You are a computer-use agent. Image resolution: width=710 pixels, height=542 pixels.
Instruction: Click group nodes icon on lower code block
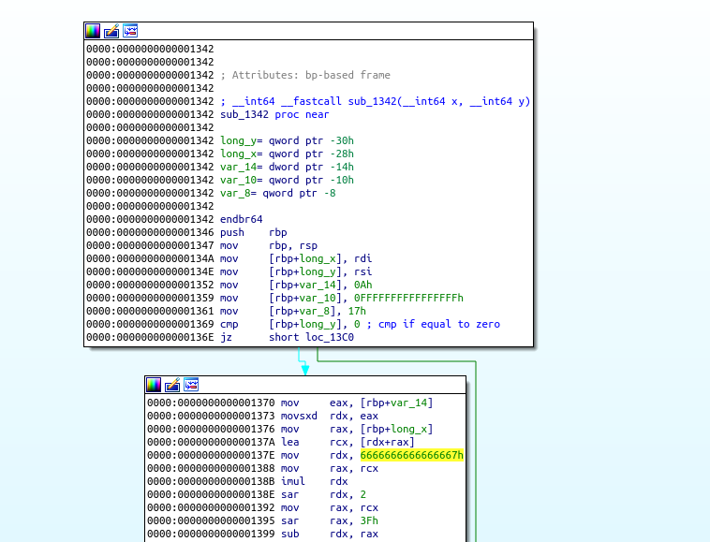(191, 385)
